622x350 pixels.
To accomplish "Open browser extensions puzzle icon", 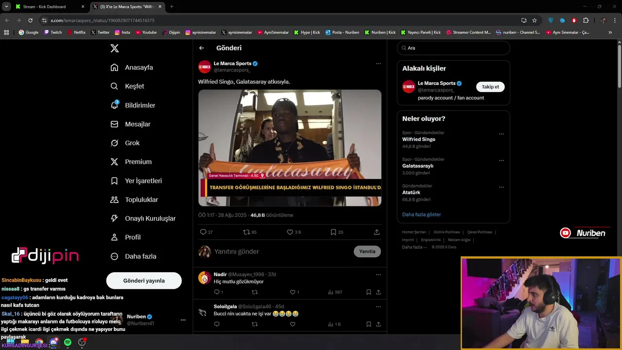I will pos(586,20).
